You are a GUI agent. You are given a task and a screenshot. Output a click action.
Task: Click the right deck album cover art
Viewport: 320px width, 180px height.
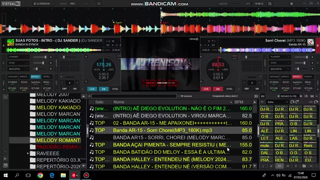[x=311, y=42]
